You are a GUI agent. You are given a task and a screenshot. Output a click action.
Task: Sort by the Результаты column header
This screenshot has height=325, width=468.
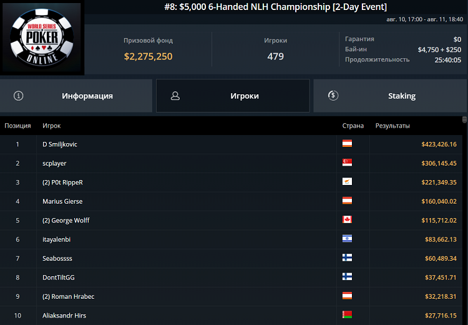click(x=392, y=126)
